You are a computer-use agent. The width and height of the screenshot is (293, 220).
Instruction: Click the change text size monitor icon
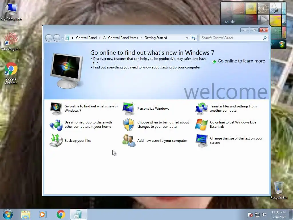201,140
